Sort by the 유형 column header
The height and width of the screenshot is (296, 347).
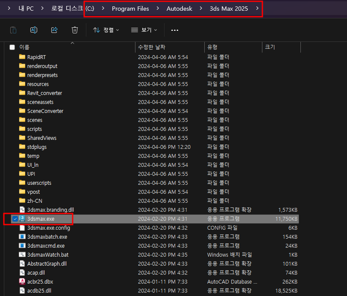click(212, 47)
